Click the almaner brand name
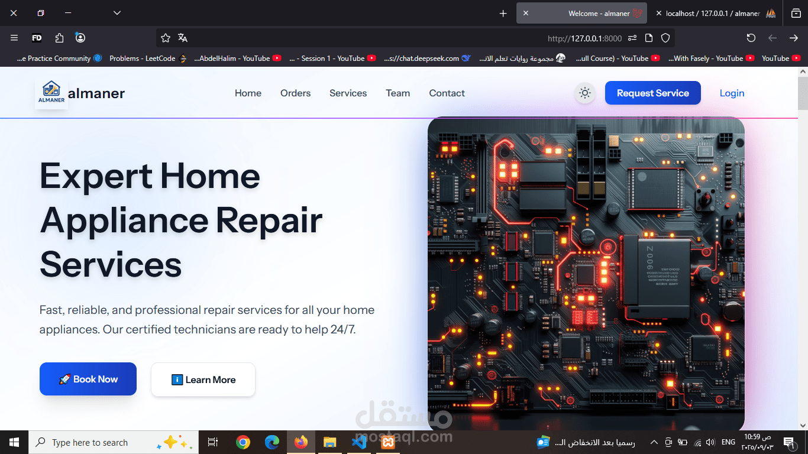This screenshot has width=808, height=454. (x=96, y=93)
